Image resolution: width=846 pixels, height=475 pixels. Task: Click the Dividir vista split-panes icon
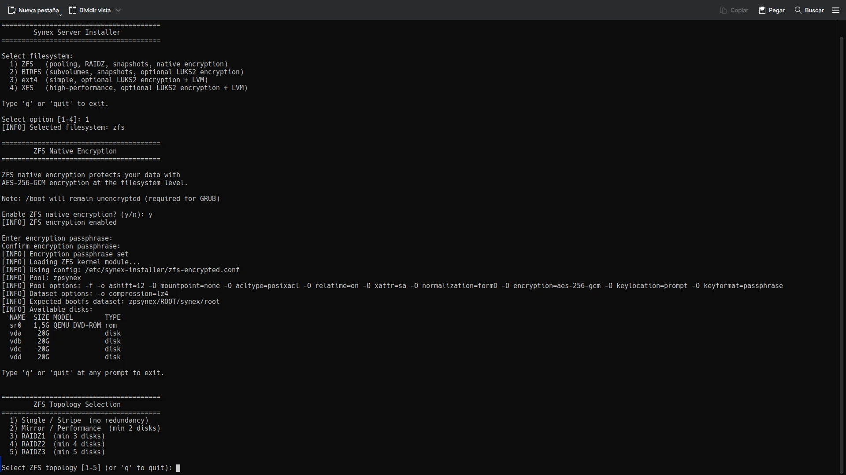tap(73, 10)
